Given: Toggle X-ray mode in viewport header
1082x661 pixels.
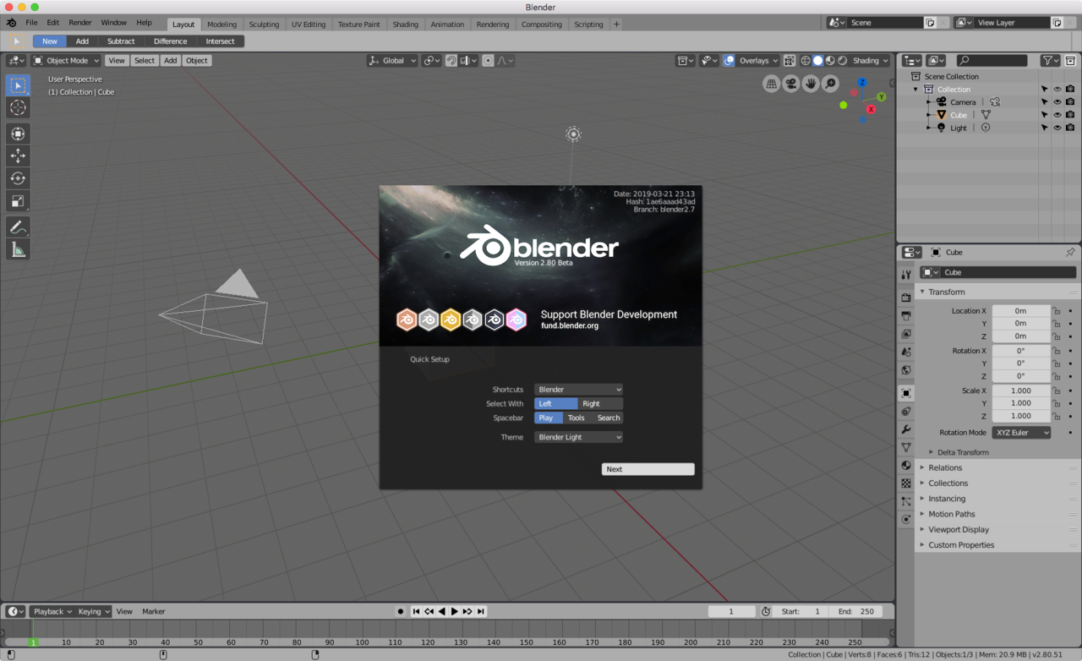Looking at the screenshot, I should pyautogui.click(x=790, y=61).
